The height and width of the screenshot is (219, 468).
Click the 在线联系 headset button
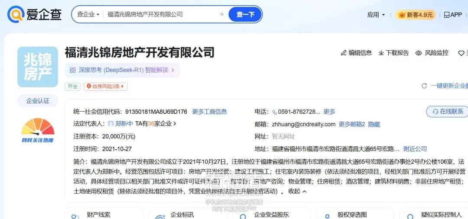click(x=447, y=112)
